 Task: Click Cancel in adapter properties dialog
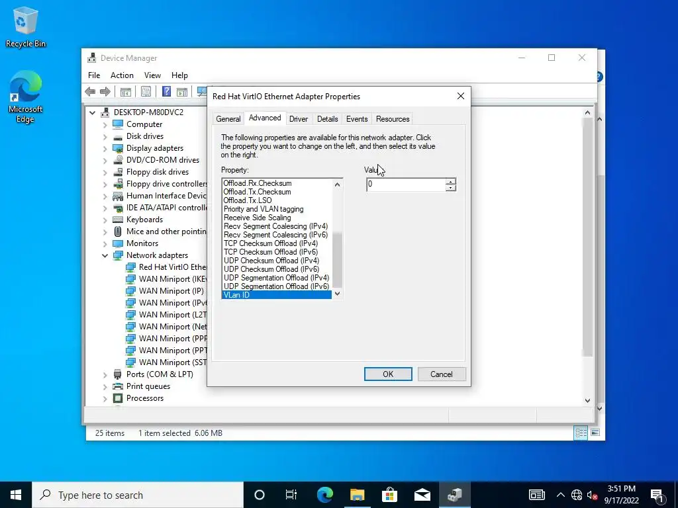point(442,374)
